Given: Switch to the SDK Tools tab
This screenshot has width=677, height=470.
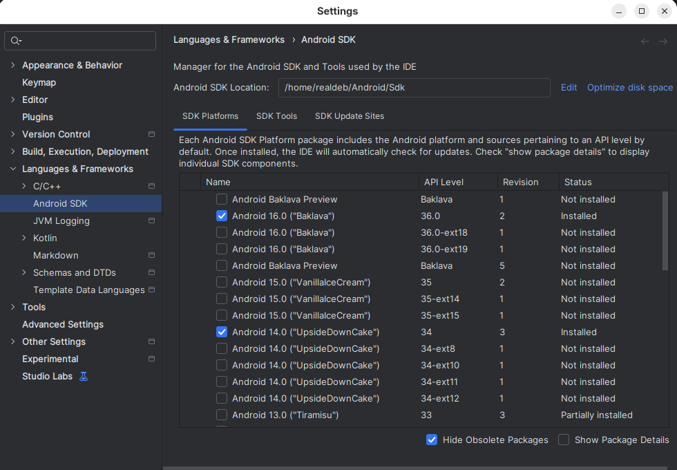Looking at the screenshot, I should (277, 116).
